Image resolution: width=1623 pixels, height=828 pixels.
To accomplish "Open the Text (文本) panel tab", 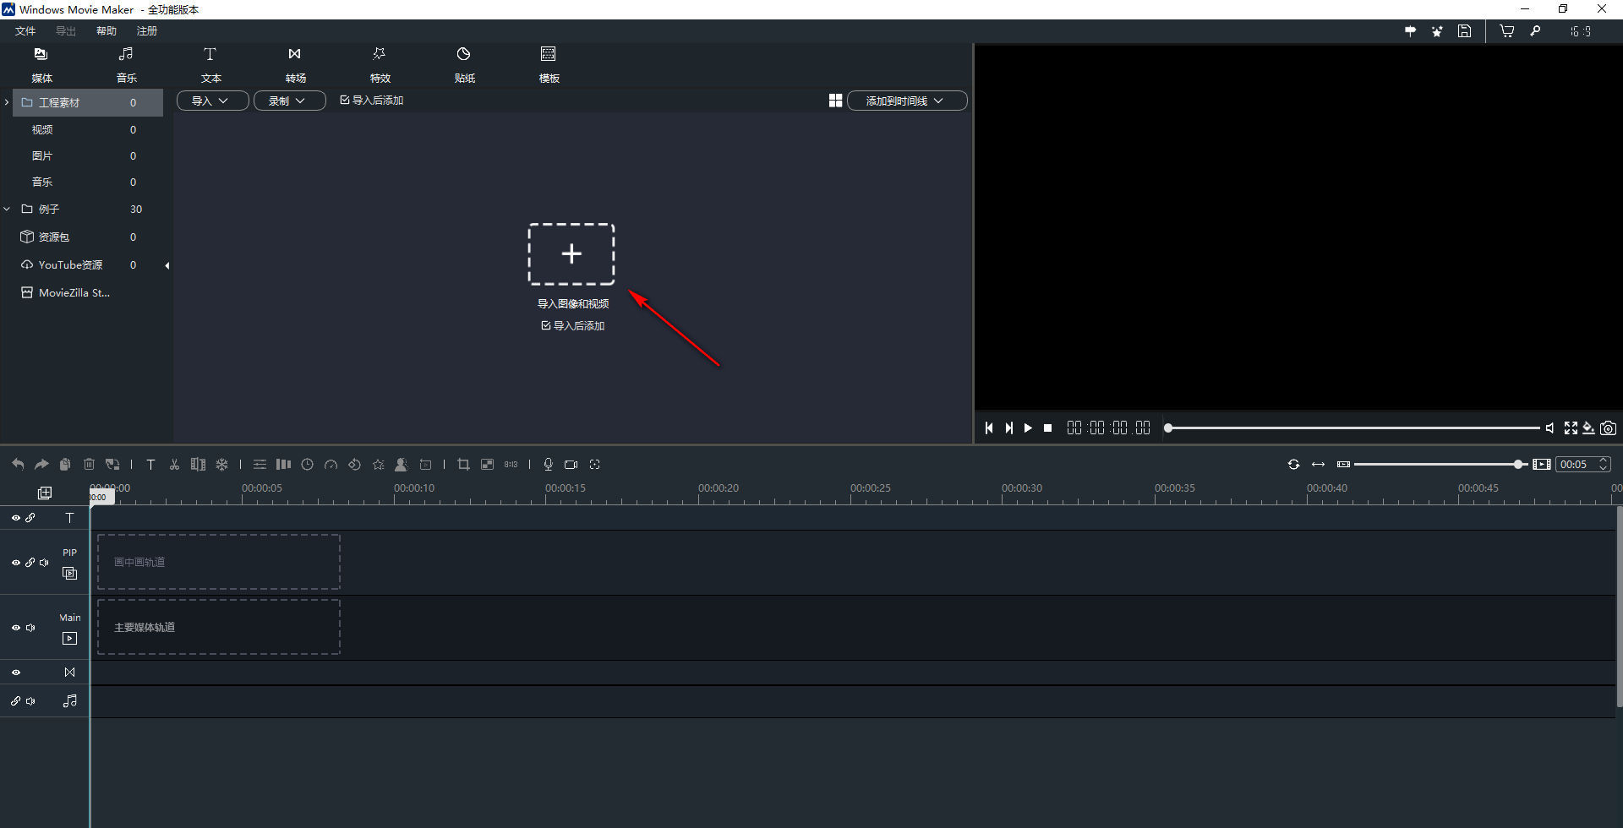I will [210, 64].
